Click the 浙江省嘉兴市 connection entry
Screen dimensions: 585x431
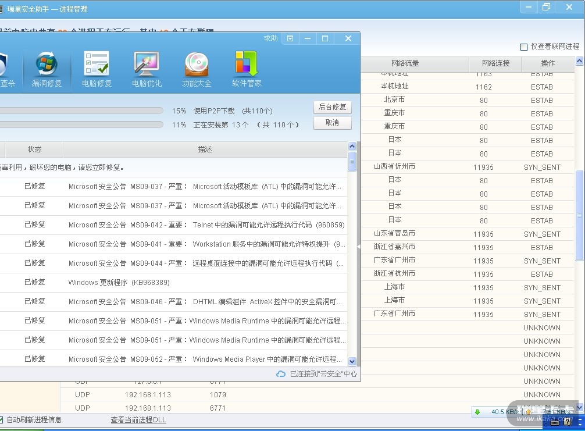point(468,247)
